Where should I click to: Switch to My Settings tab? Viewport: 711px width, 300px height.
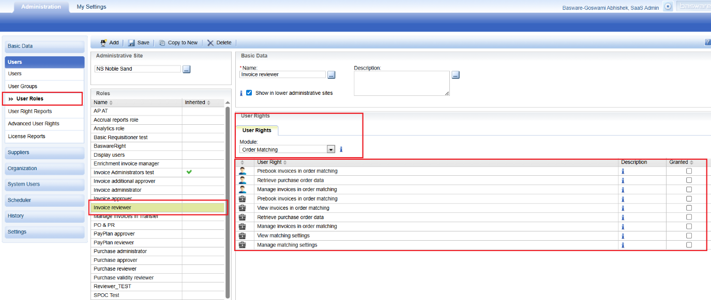[92, 7]
